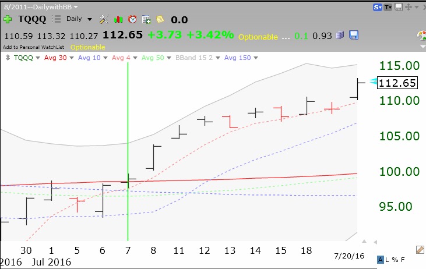Image resolution: width=426 pixels, height=269 pixels.
Task: Click the bar chart indicator icon
Action: pyautogui.click(x=118, y=19)
